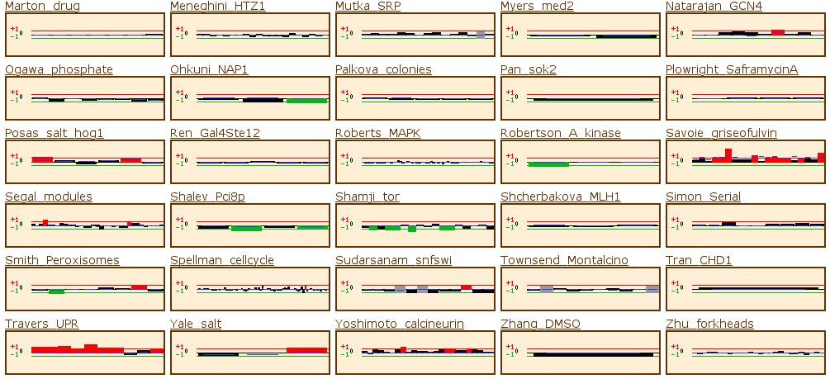Image resolution: width=830 pixels, height=379 pixels.
Task: Click the Posas_salt_hog1 title link
Action: [x=55, y=133]
